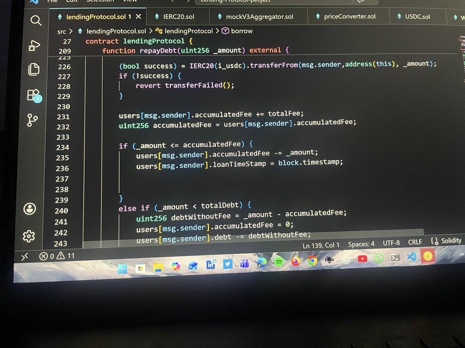Open Problems via errors and warnings counter
Screen dimensions: 465x348
(57, 256)
